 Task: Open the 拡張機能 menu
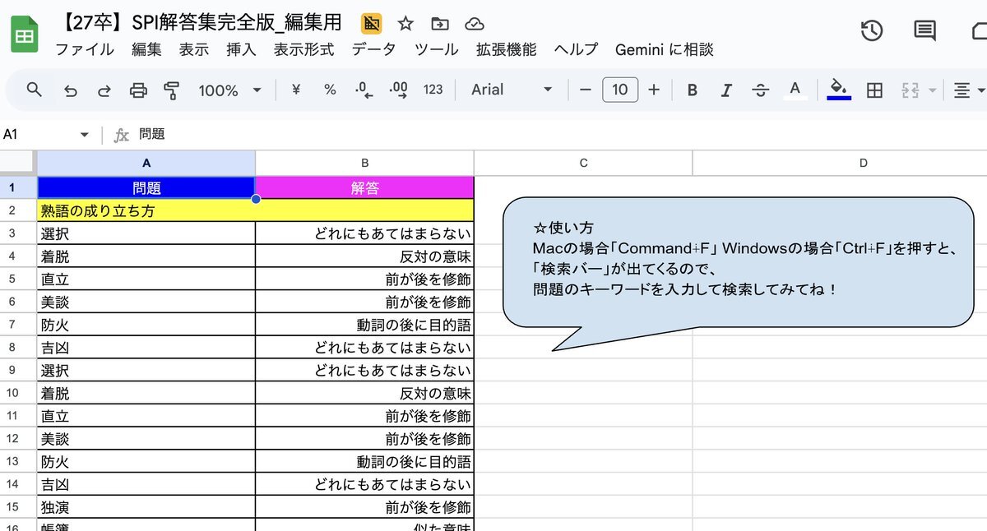(x=506, y=49)
